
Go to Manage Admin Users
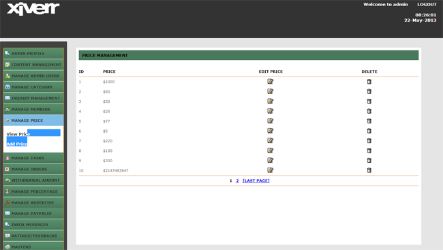(x=33, y=76)
